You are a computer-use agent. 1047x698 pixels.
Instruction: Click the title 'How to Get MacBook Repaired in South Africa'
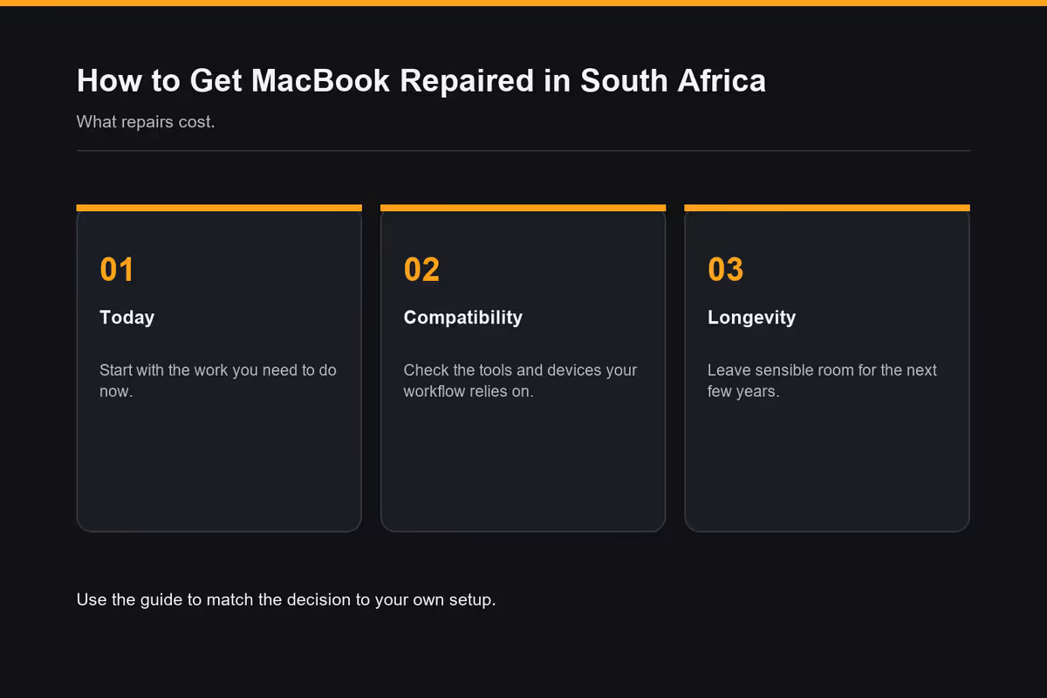421,80
